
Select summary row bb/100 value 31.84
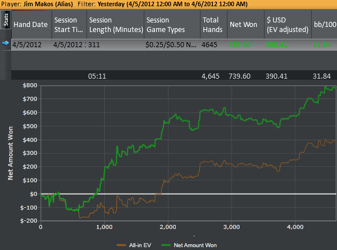pos(322,76)
